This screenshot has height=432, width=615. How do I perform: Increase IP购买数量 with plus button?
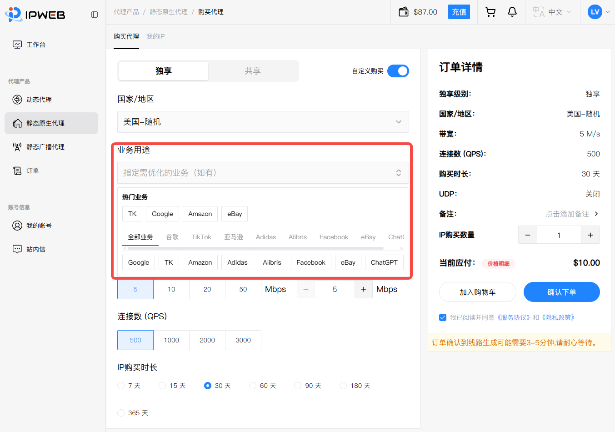pyautogui.click(x=590, y=235)
